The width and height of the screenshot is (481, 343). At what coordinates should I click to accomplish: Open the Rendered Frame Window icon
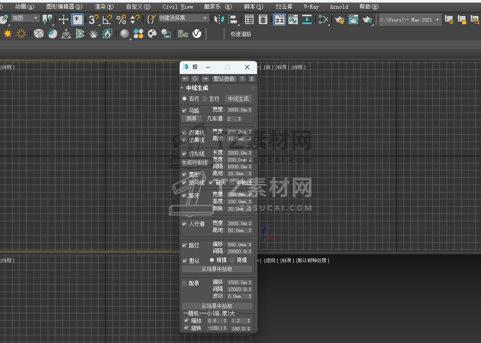point(353,20)
